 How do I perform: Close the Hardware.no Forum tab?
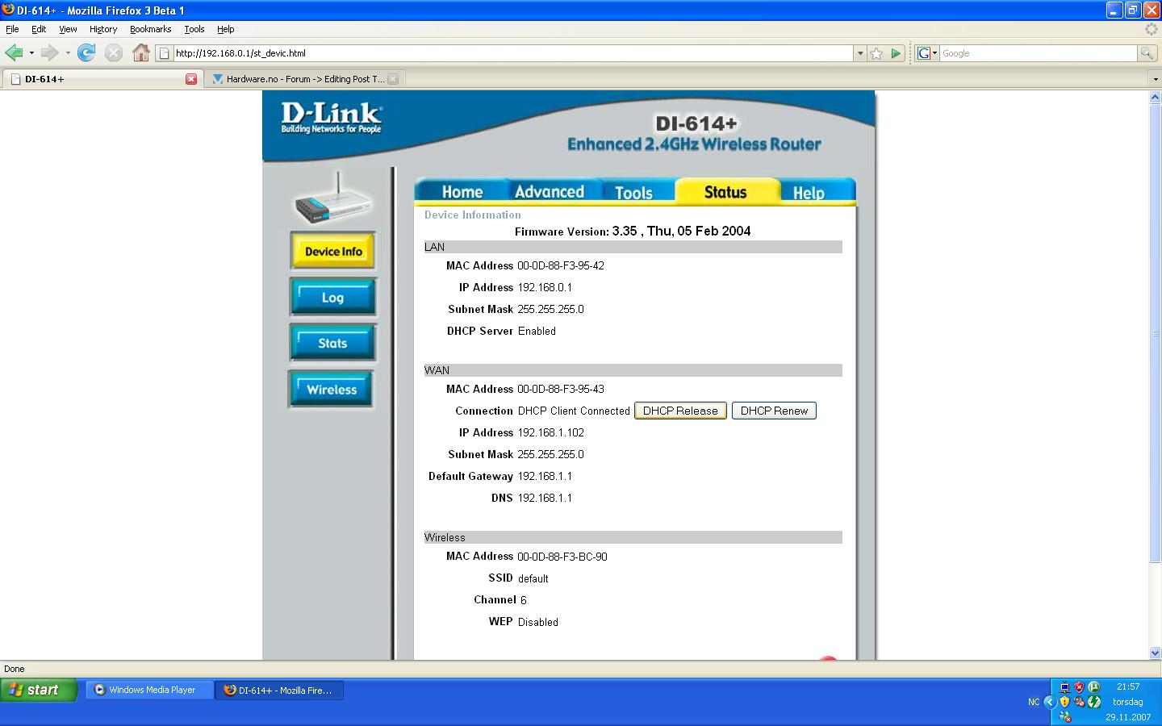(393, 79)
